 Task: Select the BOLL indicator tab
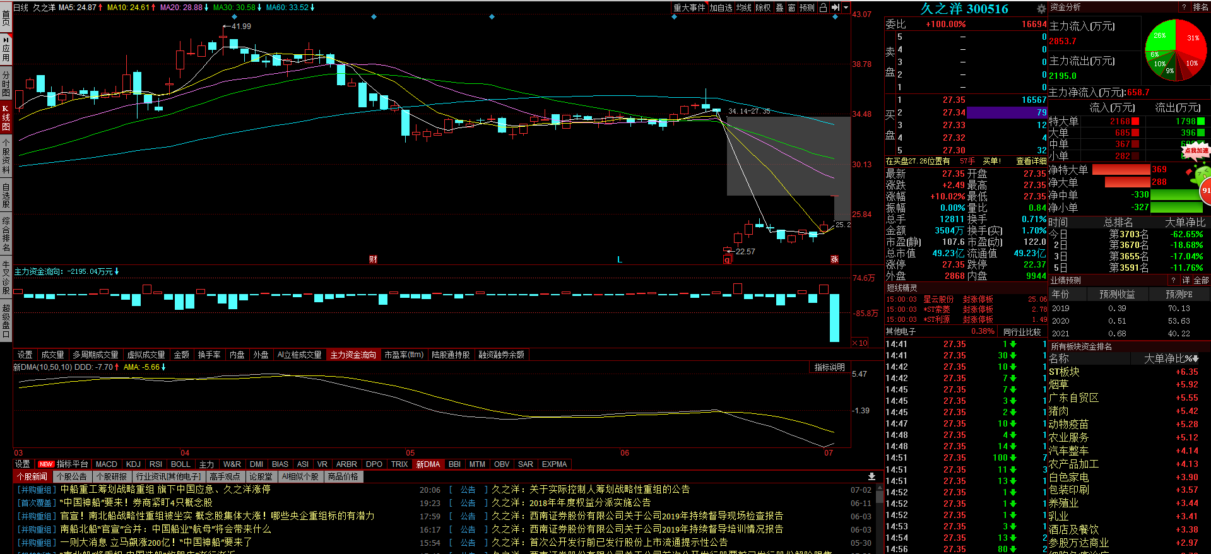pos(180,464)
